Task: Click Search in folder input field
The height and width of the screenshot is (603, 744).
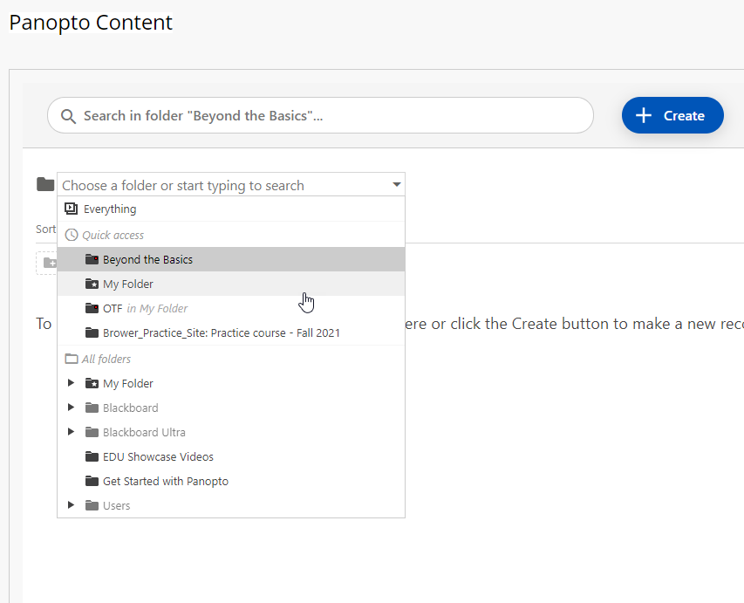Action: (x=320, y=115)
